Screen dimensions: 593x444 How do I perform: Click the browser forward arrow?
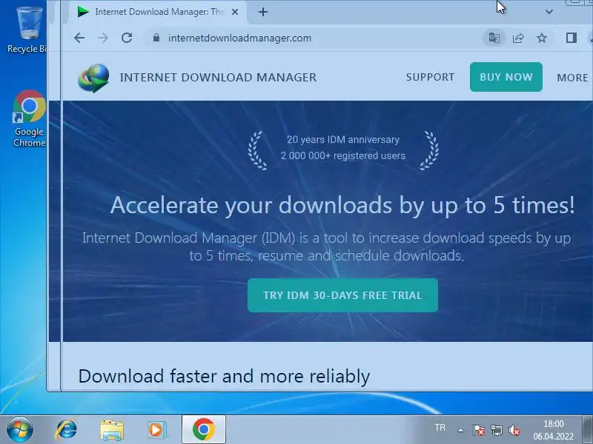(x=103, y=38)
